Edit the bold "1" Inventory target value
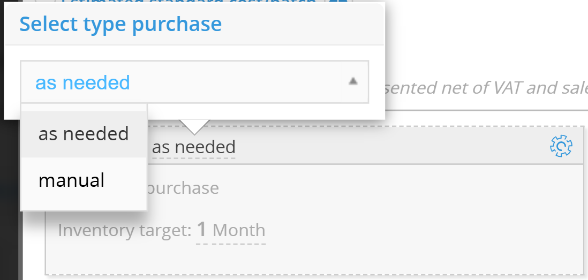The width and height of the screenshot is (588, 280). click(202, 230)
